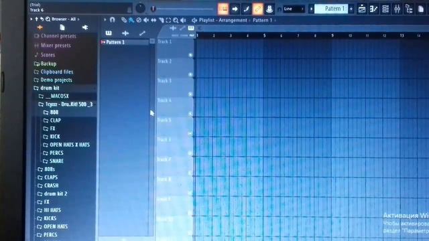
Task: Select the Draw pencil tool
Action: (x=124, y=20)
